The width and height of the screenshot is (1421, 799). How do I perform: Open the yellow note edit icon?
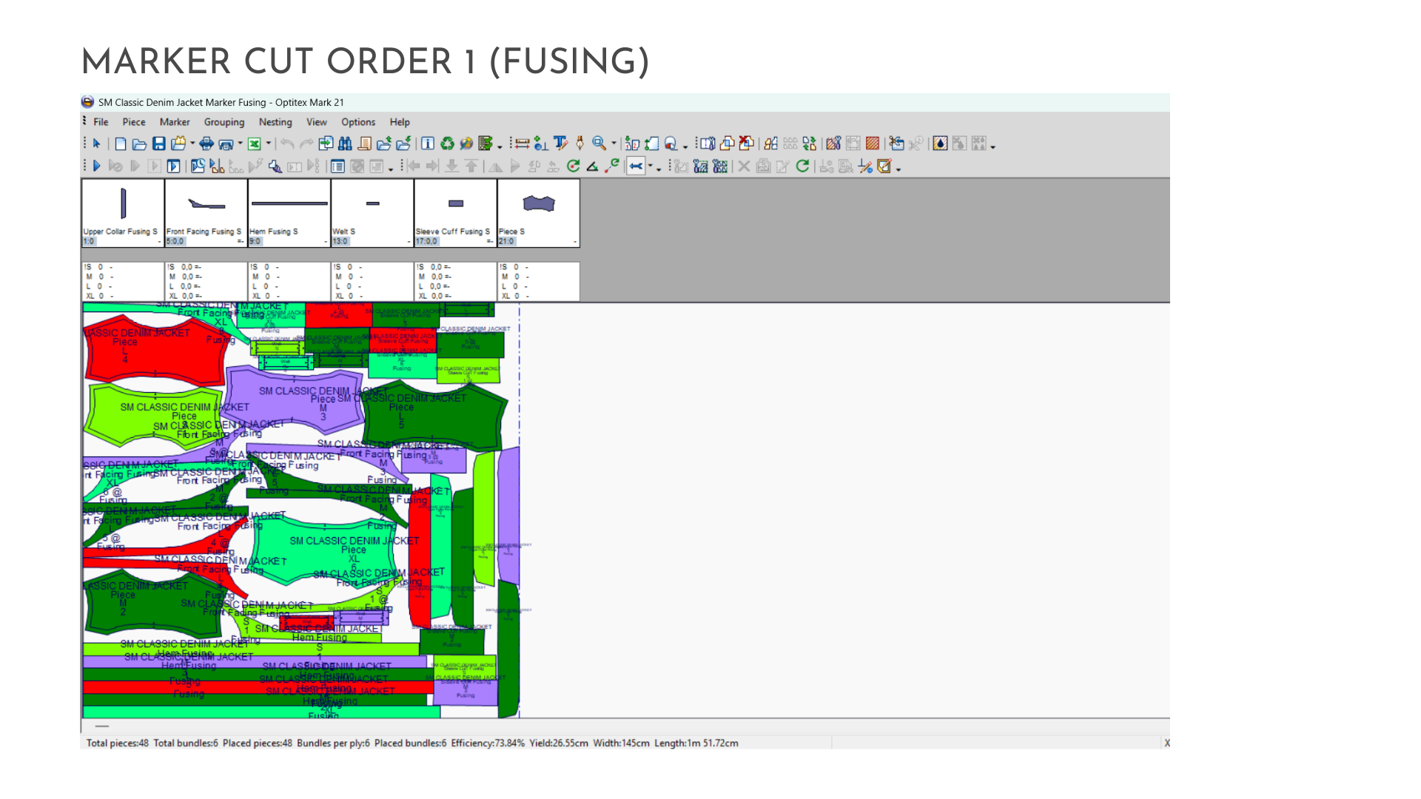[884, 166]
